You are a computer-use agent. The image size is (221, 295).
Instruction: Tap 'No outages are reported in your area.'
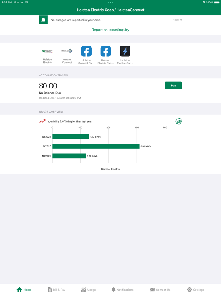point(76,20)
